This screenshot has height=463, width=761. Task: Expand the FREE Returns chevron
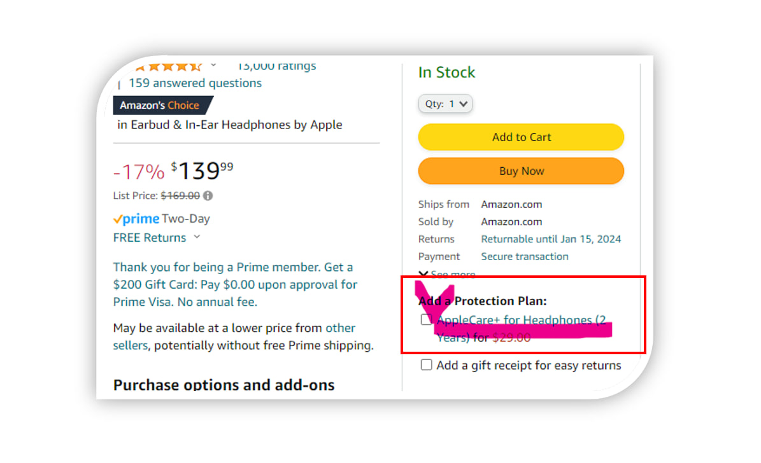(x=197, y=237)
